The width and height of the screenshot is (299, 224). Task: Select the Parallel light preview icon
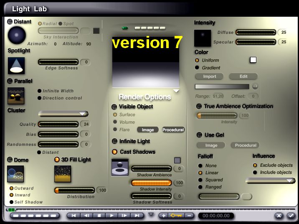pyautogui.click(x=16, y=96)
